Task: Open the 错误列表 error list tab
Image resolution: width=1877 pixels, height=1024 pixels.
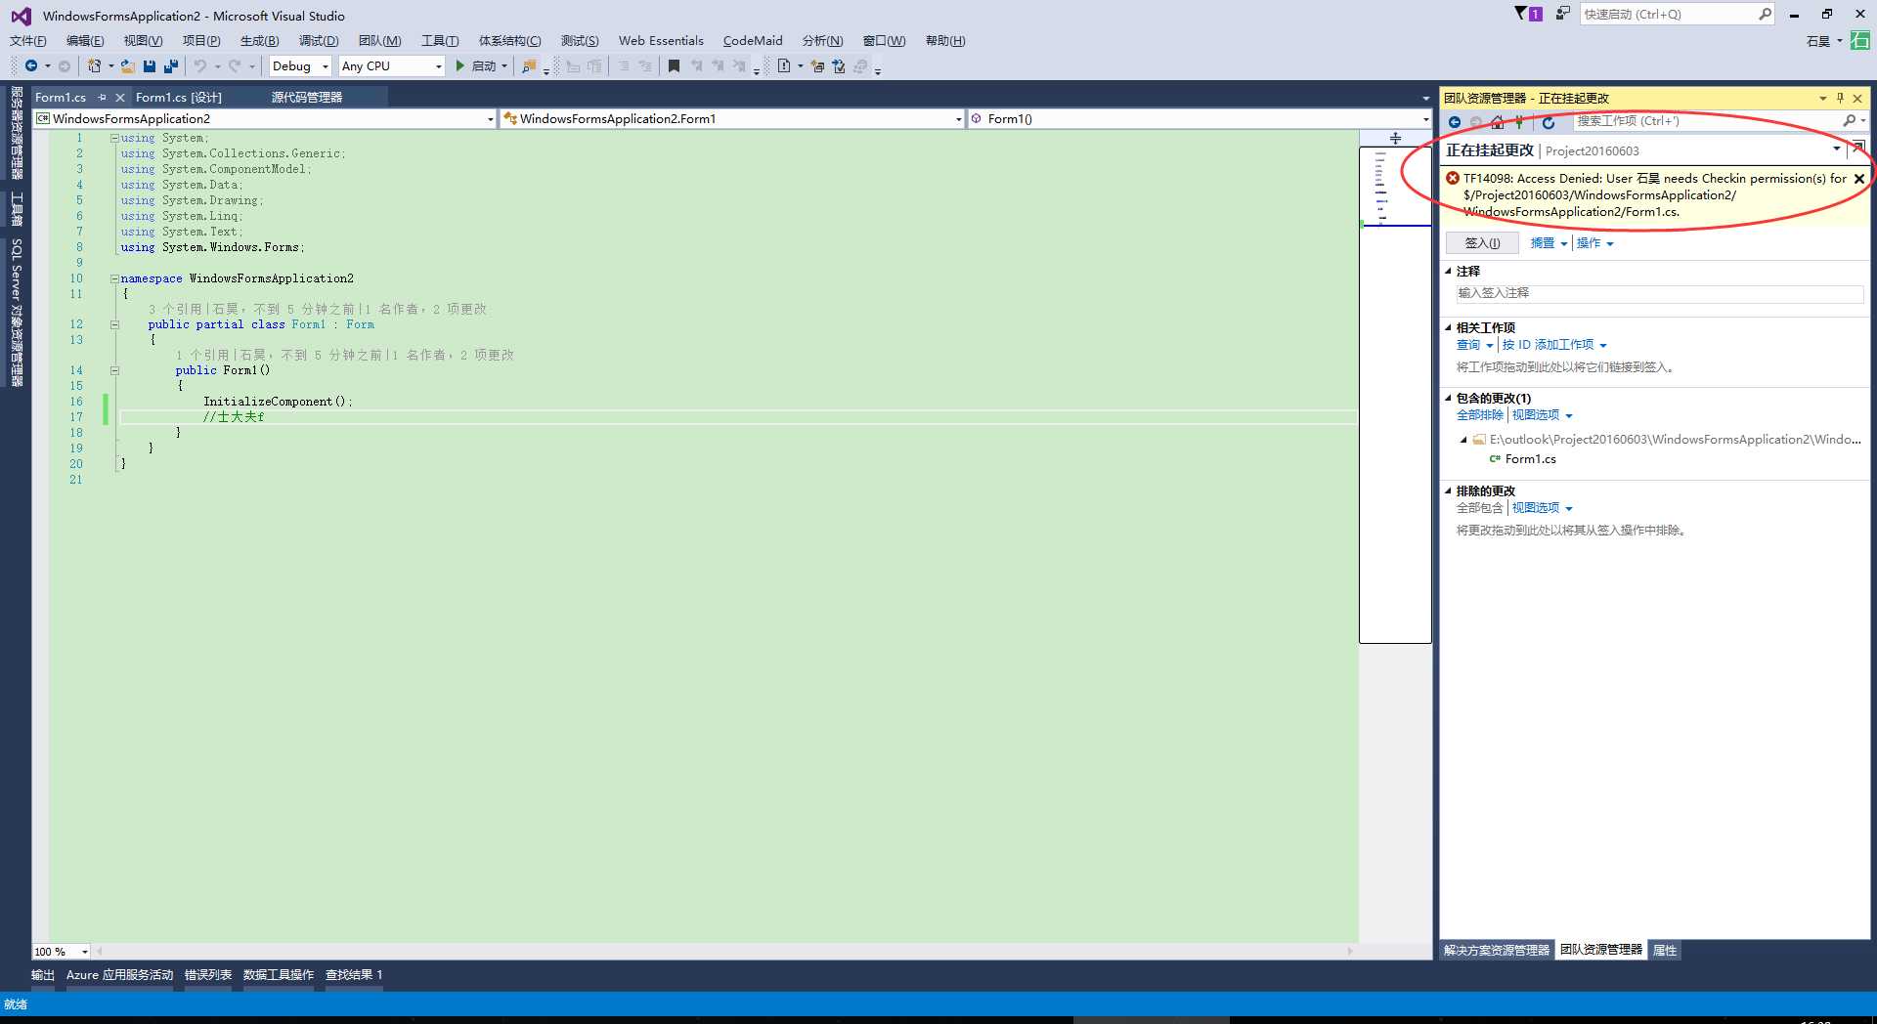Action: (x=208, y=975)
